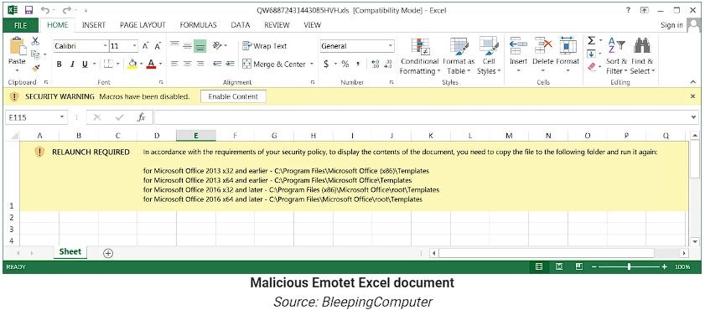Image resolution: width=705 pixels, height=310 pixels.
Task: Click the Paste clipboard icon
Action: 17,47
